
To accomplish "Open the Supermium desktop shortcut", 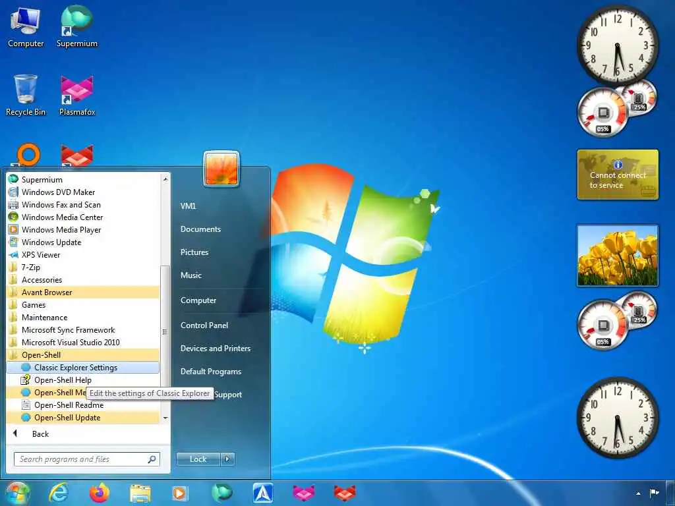I will point(77,26).
